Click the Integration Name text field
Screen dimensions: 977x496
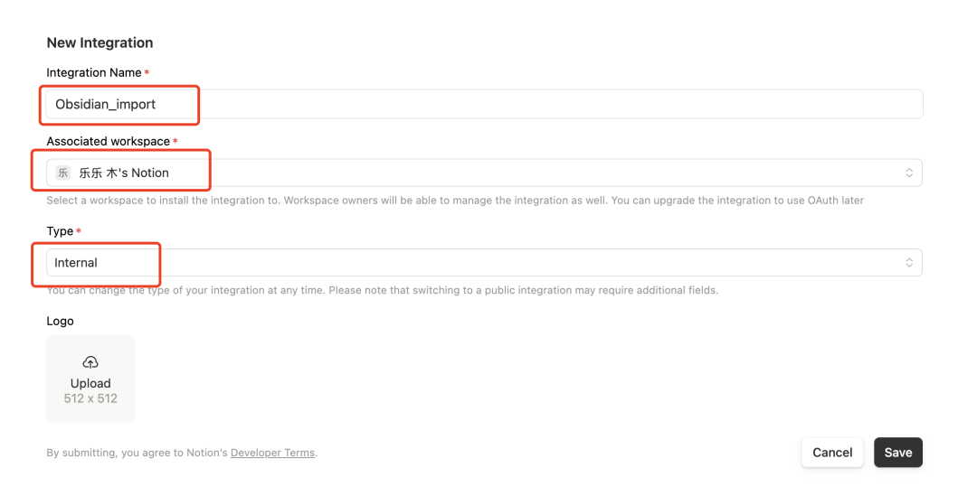click(x=484, y=104)
